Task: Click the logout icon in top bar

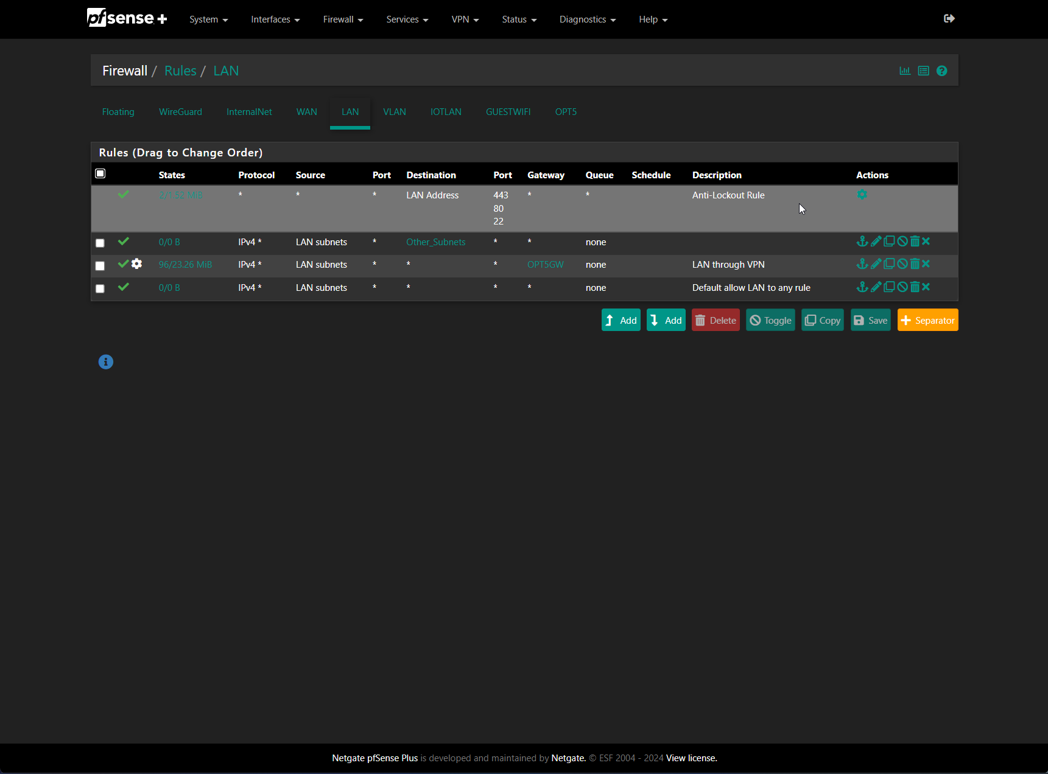Action: pos(949,19)
